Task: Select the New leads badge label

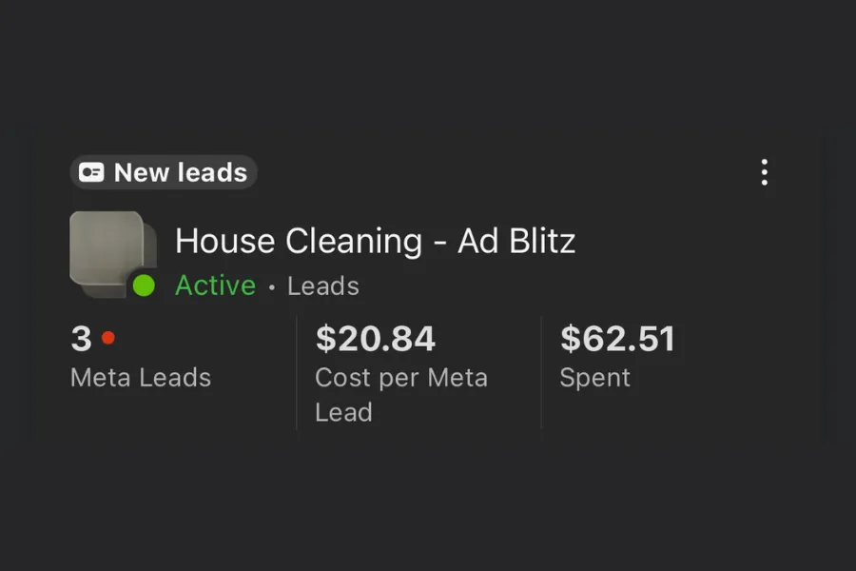Action: (180, 172)
